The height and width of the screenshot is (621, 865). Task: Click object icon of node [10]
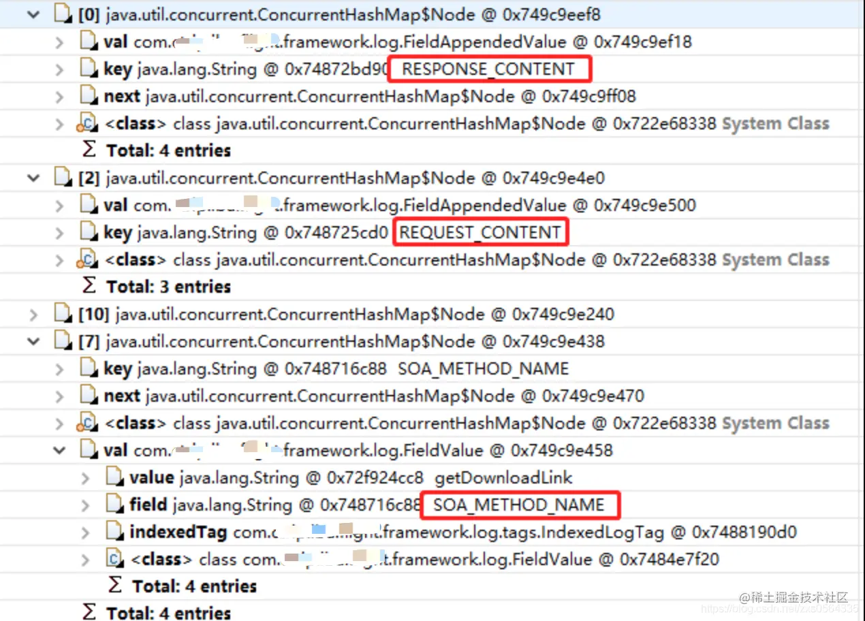coord(63,314)
